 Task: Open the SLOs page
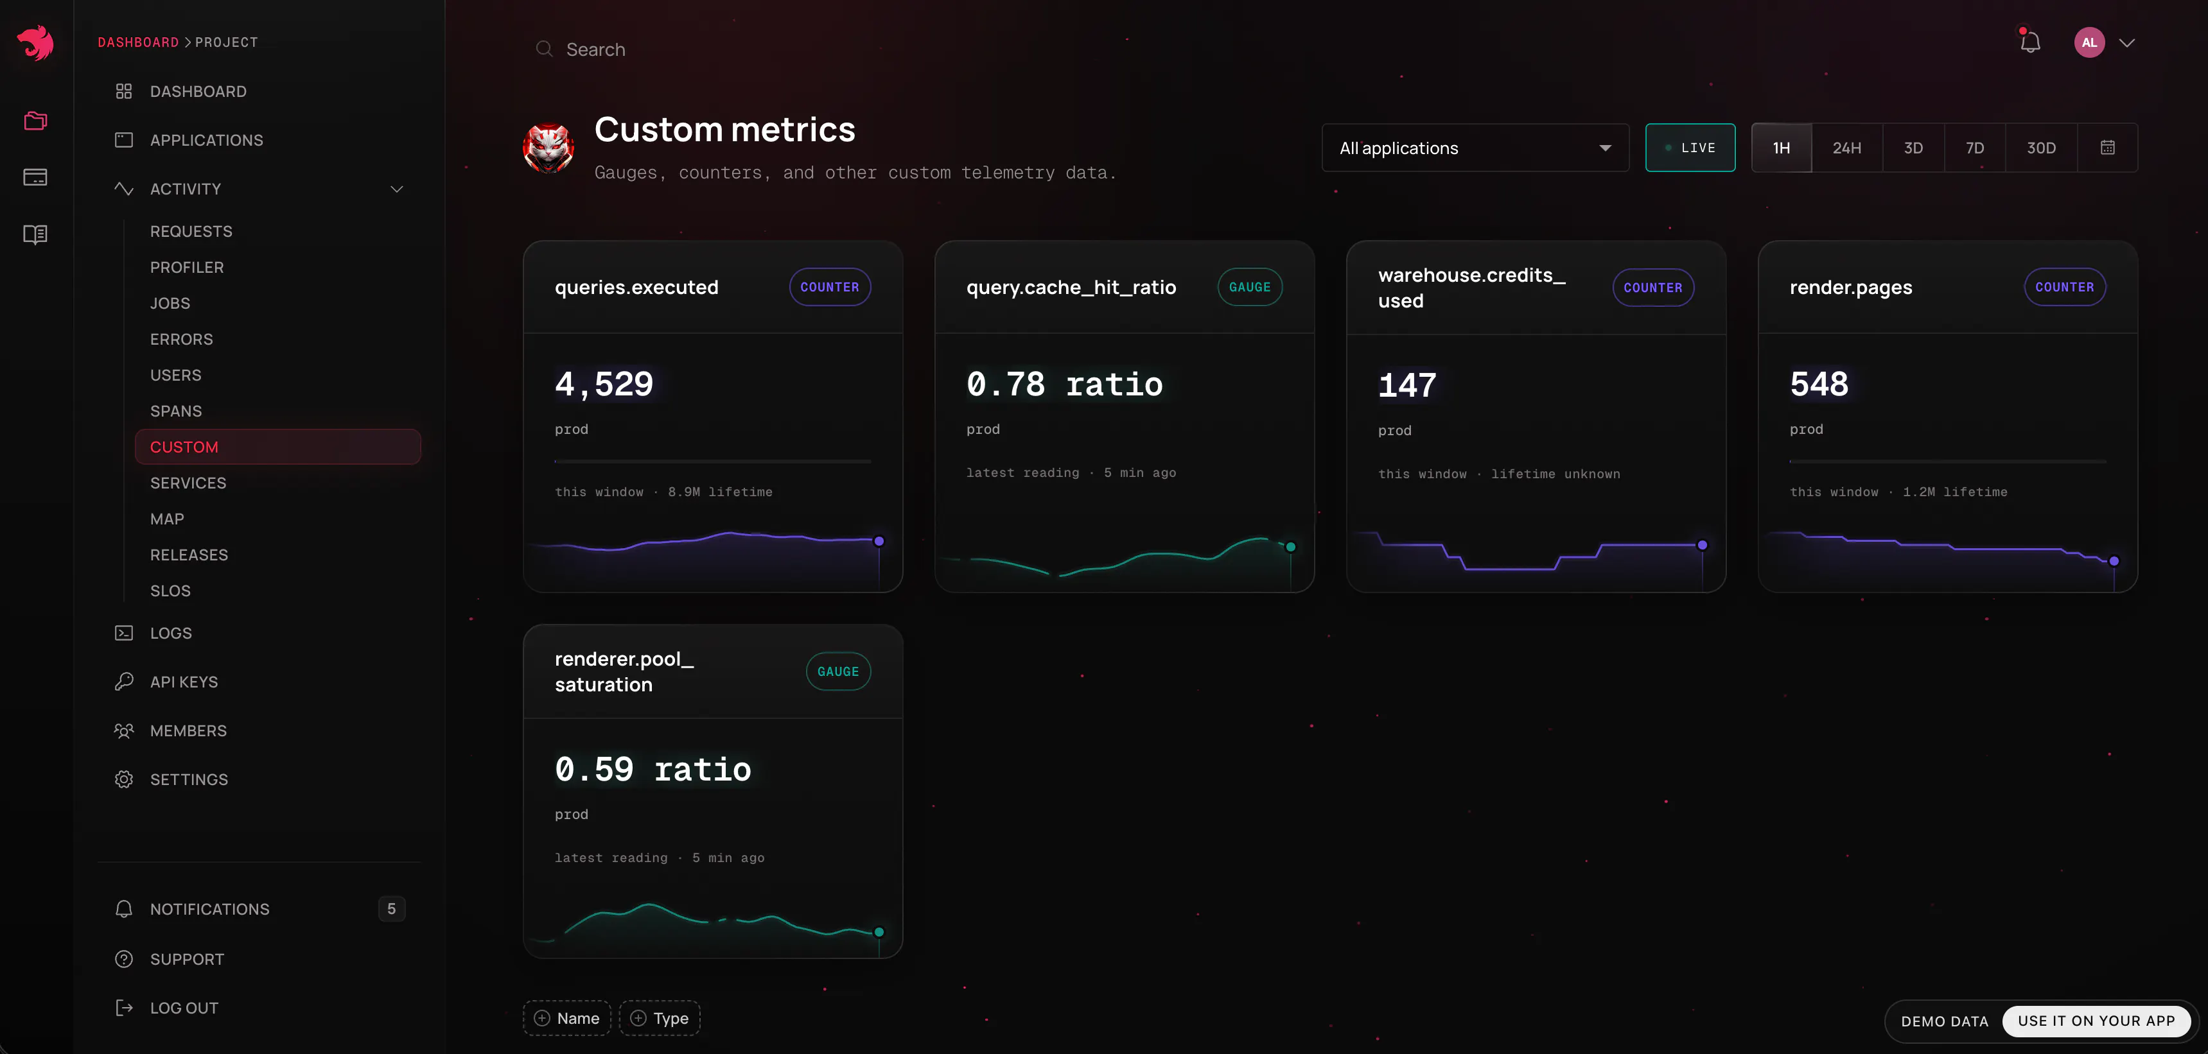171,591
